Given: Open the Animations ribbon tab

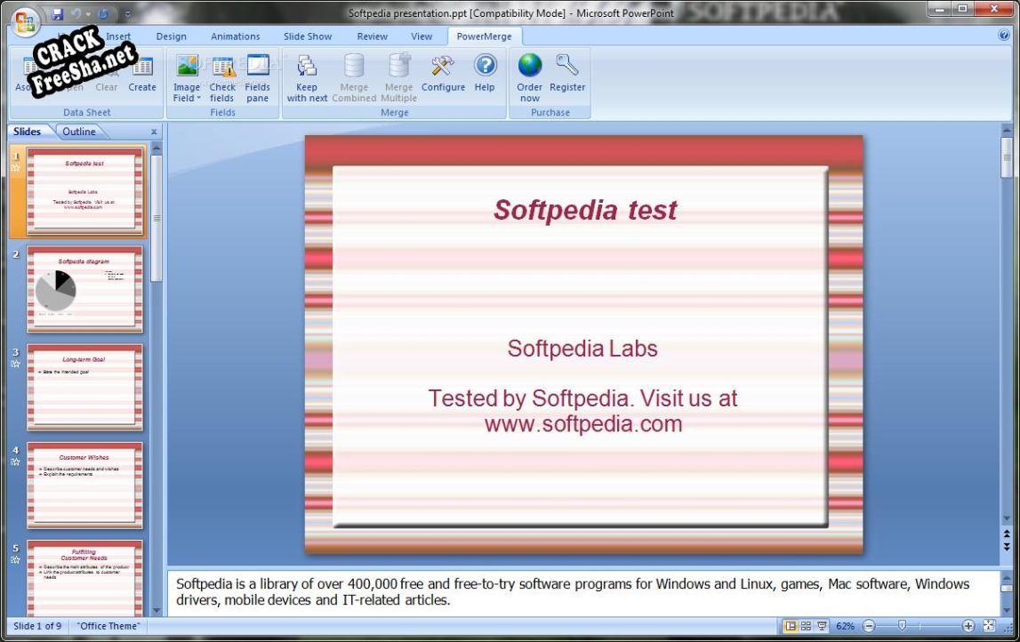Looking at the screenshot, I should point(236,36).
